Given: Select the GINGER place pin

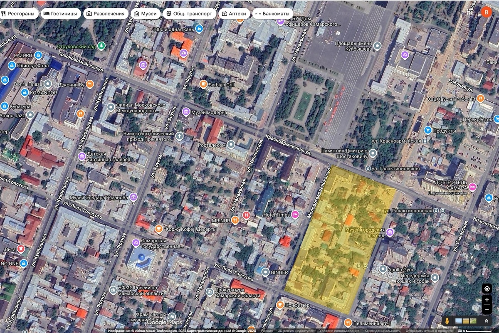Looking at the screenshot, I should (x=266, y=272).
